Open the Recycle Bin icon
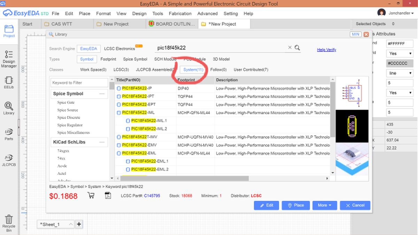 click(x=9, y=223)
